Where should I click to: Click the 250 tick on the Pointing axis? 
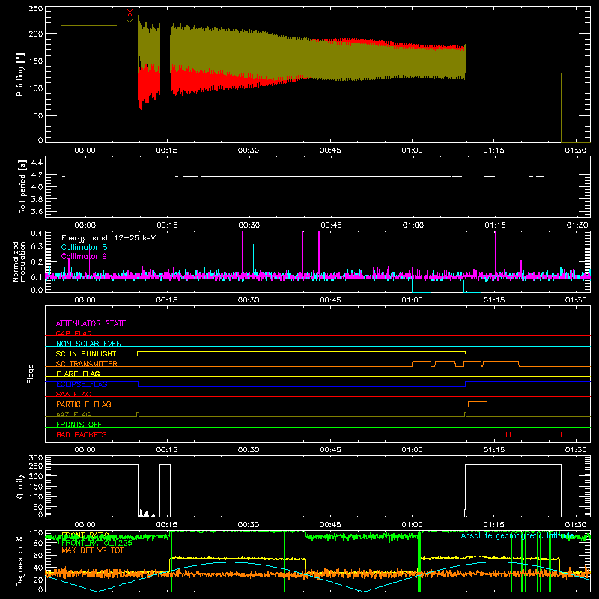[36, 9]
